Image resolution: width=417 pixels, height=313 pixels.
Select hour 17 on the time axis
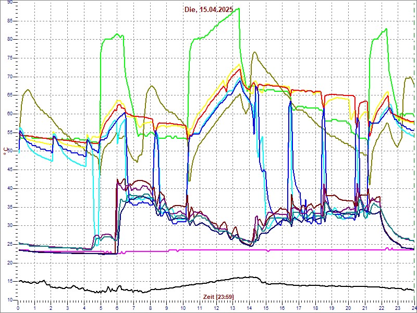(299, 308)
